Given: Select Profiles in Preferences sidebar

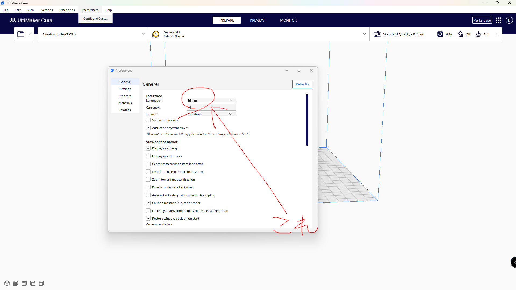Looking at the screenshot, I should pos(125,110).
